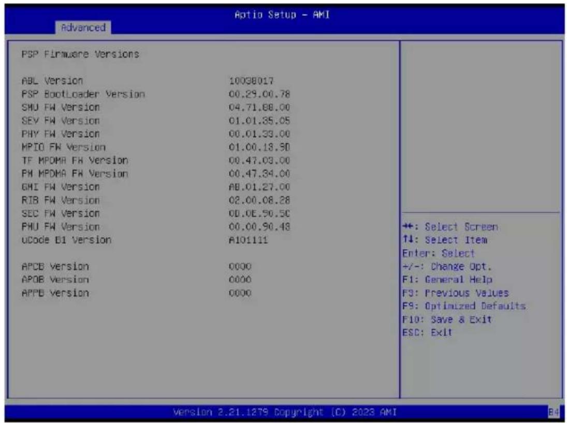
Task: Select SEC FW Version label
Action: [x=61, y=213]
